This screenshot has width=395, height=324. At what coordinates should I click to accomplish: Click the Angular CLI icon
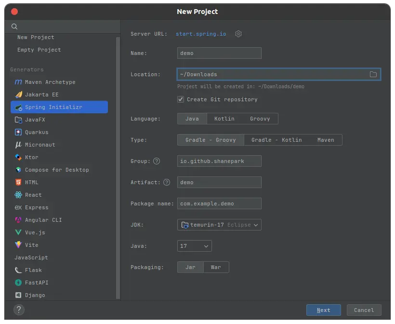coord(18,220)
